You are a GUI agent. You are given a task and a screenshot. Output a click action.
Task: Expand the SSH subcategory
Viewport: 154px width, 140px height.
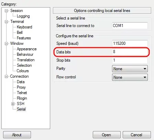[13, 104]
